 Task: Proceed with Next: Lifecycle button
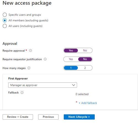[79, 117]
